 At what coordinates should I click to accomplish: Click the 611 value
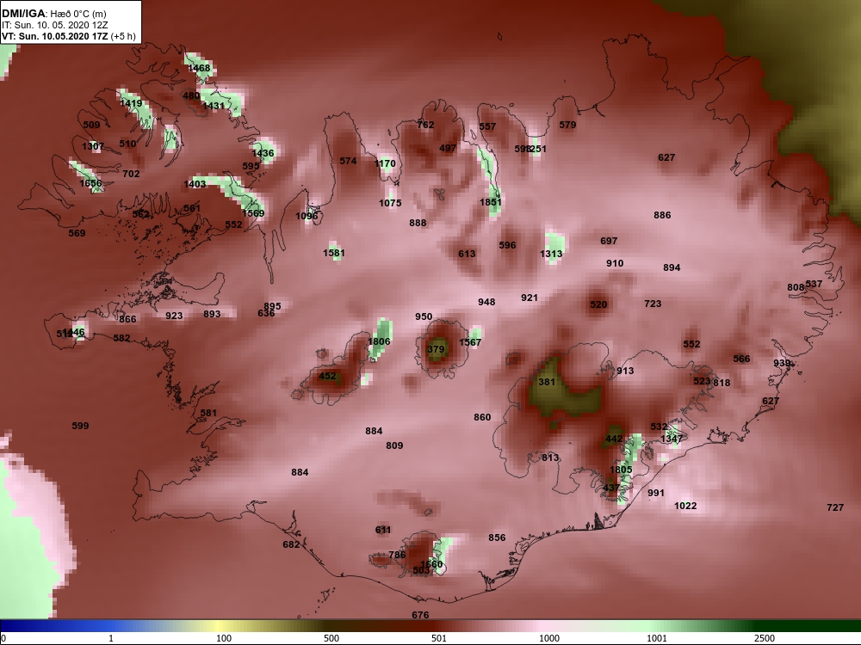(383, 529)
